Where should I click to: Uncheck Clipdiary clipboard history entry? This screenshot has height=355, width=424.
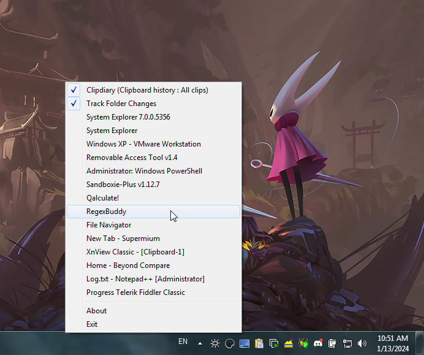(147, 90)
